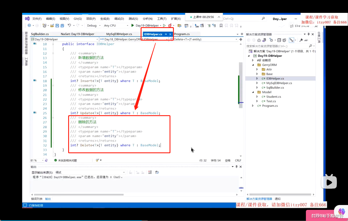The width and height of the screenshot is (348, 221).
Task: Select Student.cs in Solution Explorer
Action: pos(274,97)
